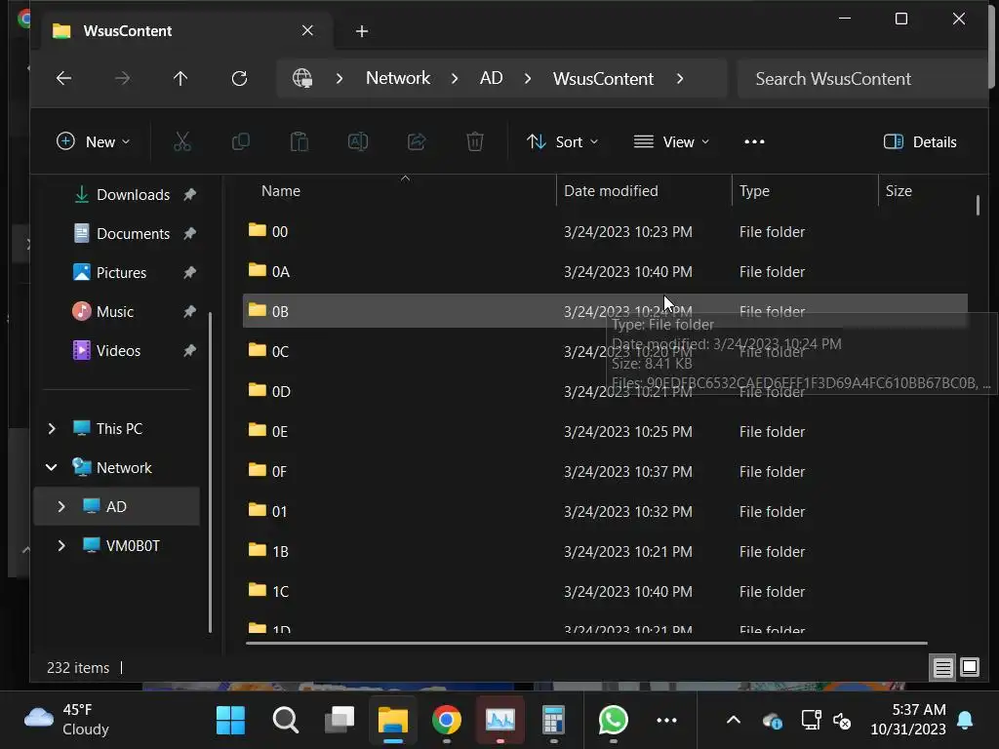Viewport: 999px width, 749px height.
Task: Click the vertical scrollbar of file list
Action: click(x=978, y=205)
